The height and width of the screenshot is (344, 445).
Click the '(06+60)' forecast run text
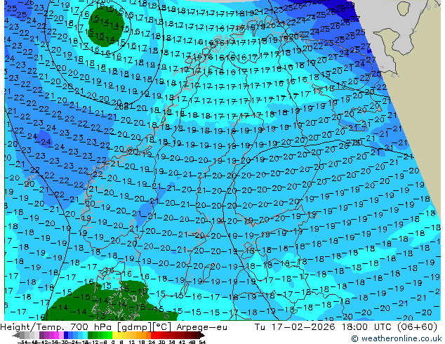(x=417, y=327)
